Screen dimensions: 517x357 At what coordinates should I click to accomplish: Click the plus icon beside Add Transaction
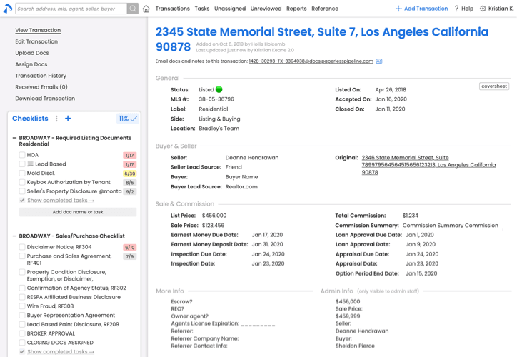point(398,9)
